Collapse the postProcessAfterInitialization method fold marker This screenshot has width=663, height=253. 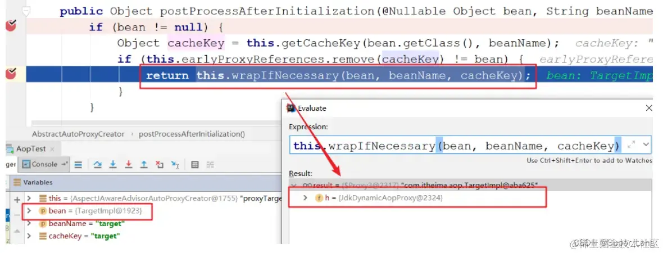point(26,11)
